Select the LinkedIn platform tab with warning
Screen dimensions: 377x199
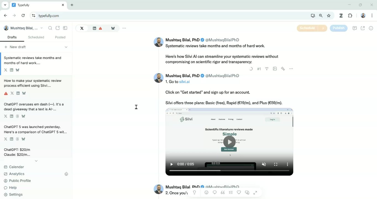click(x=97, y=28)
